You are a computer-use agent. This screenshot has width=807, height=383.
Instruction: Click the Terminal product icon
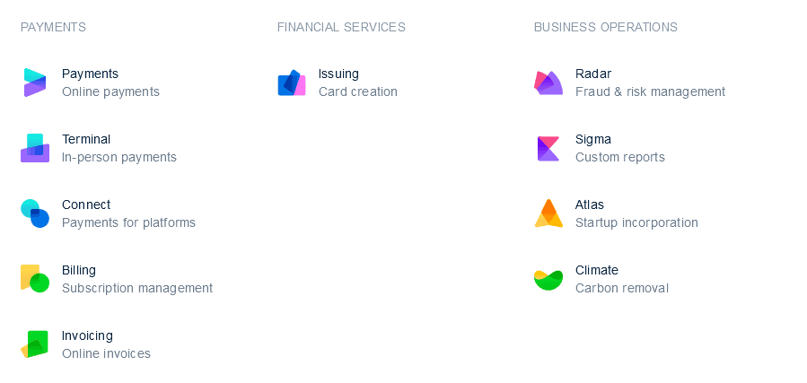click(x=34, y=148)
